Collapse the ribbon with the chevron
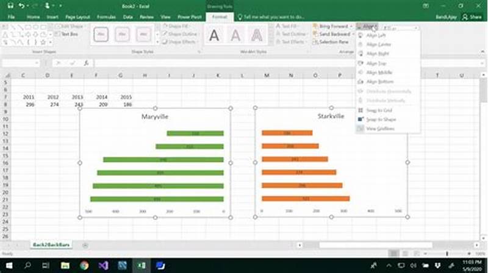 pos(483,52)
